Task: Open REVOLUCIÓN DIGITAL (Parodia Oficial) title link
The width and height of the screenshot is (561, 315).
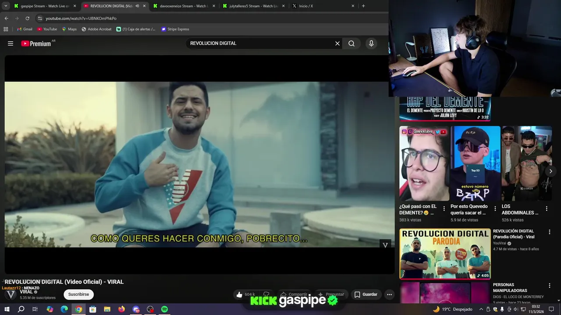Action: coord(514,234)
